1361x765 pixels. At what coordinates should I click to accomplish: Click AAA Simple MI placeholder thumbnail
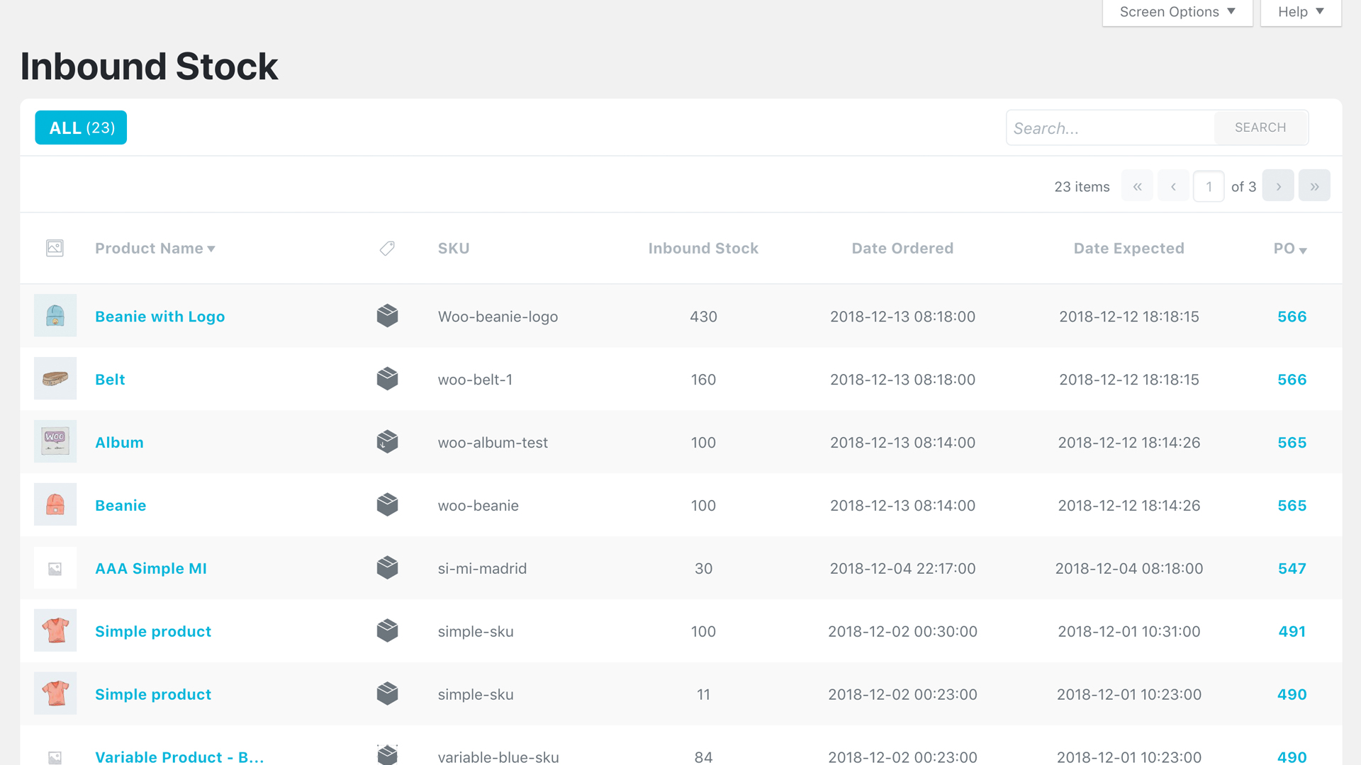point(55,567)
